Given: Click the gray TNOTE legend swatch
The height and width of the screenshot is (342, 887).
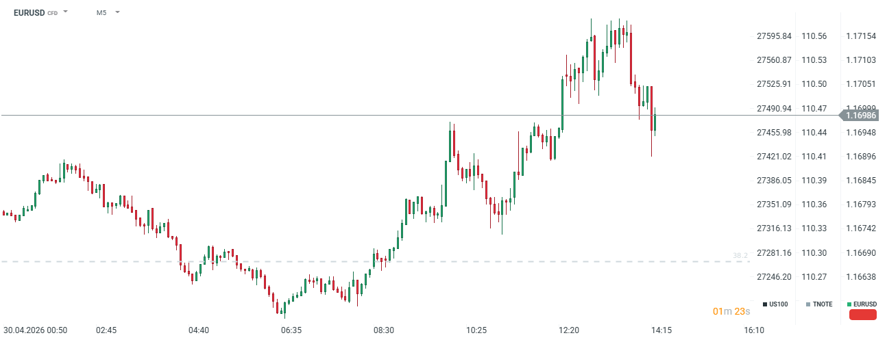Looking at the screenshot, I should coord(808,304).
